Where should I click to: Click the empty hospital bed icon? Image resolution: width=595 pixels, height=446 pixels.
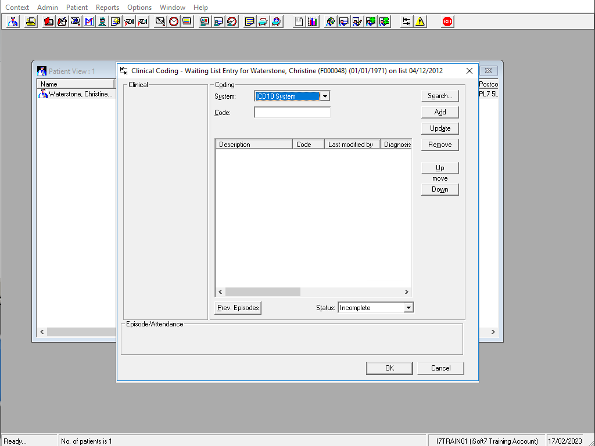[x=263, y=21]
